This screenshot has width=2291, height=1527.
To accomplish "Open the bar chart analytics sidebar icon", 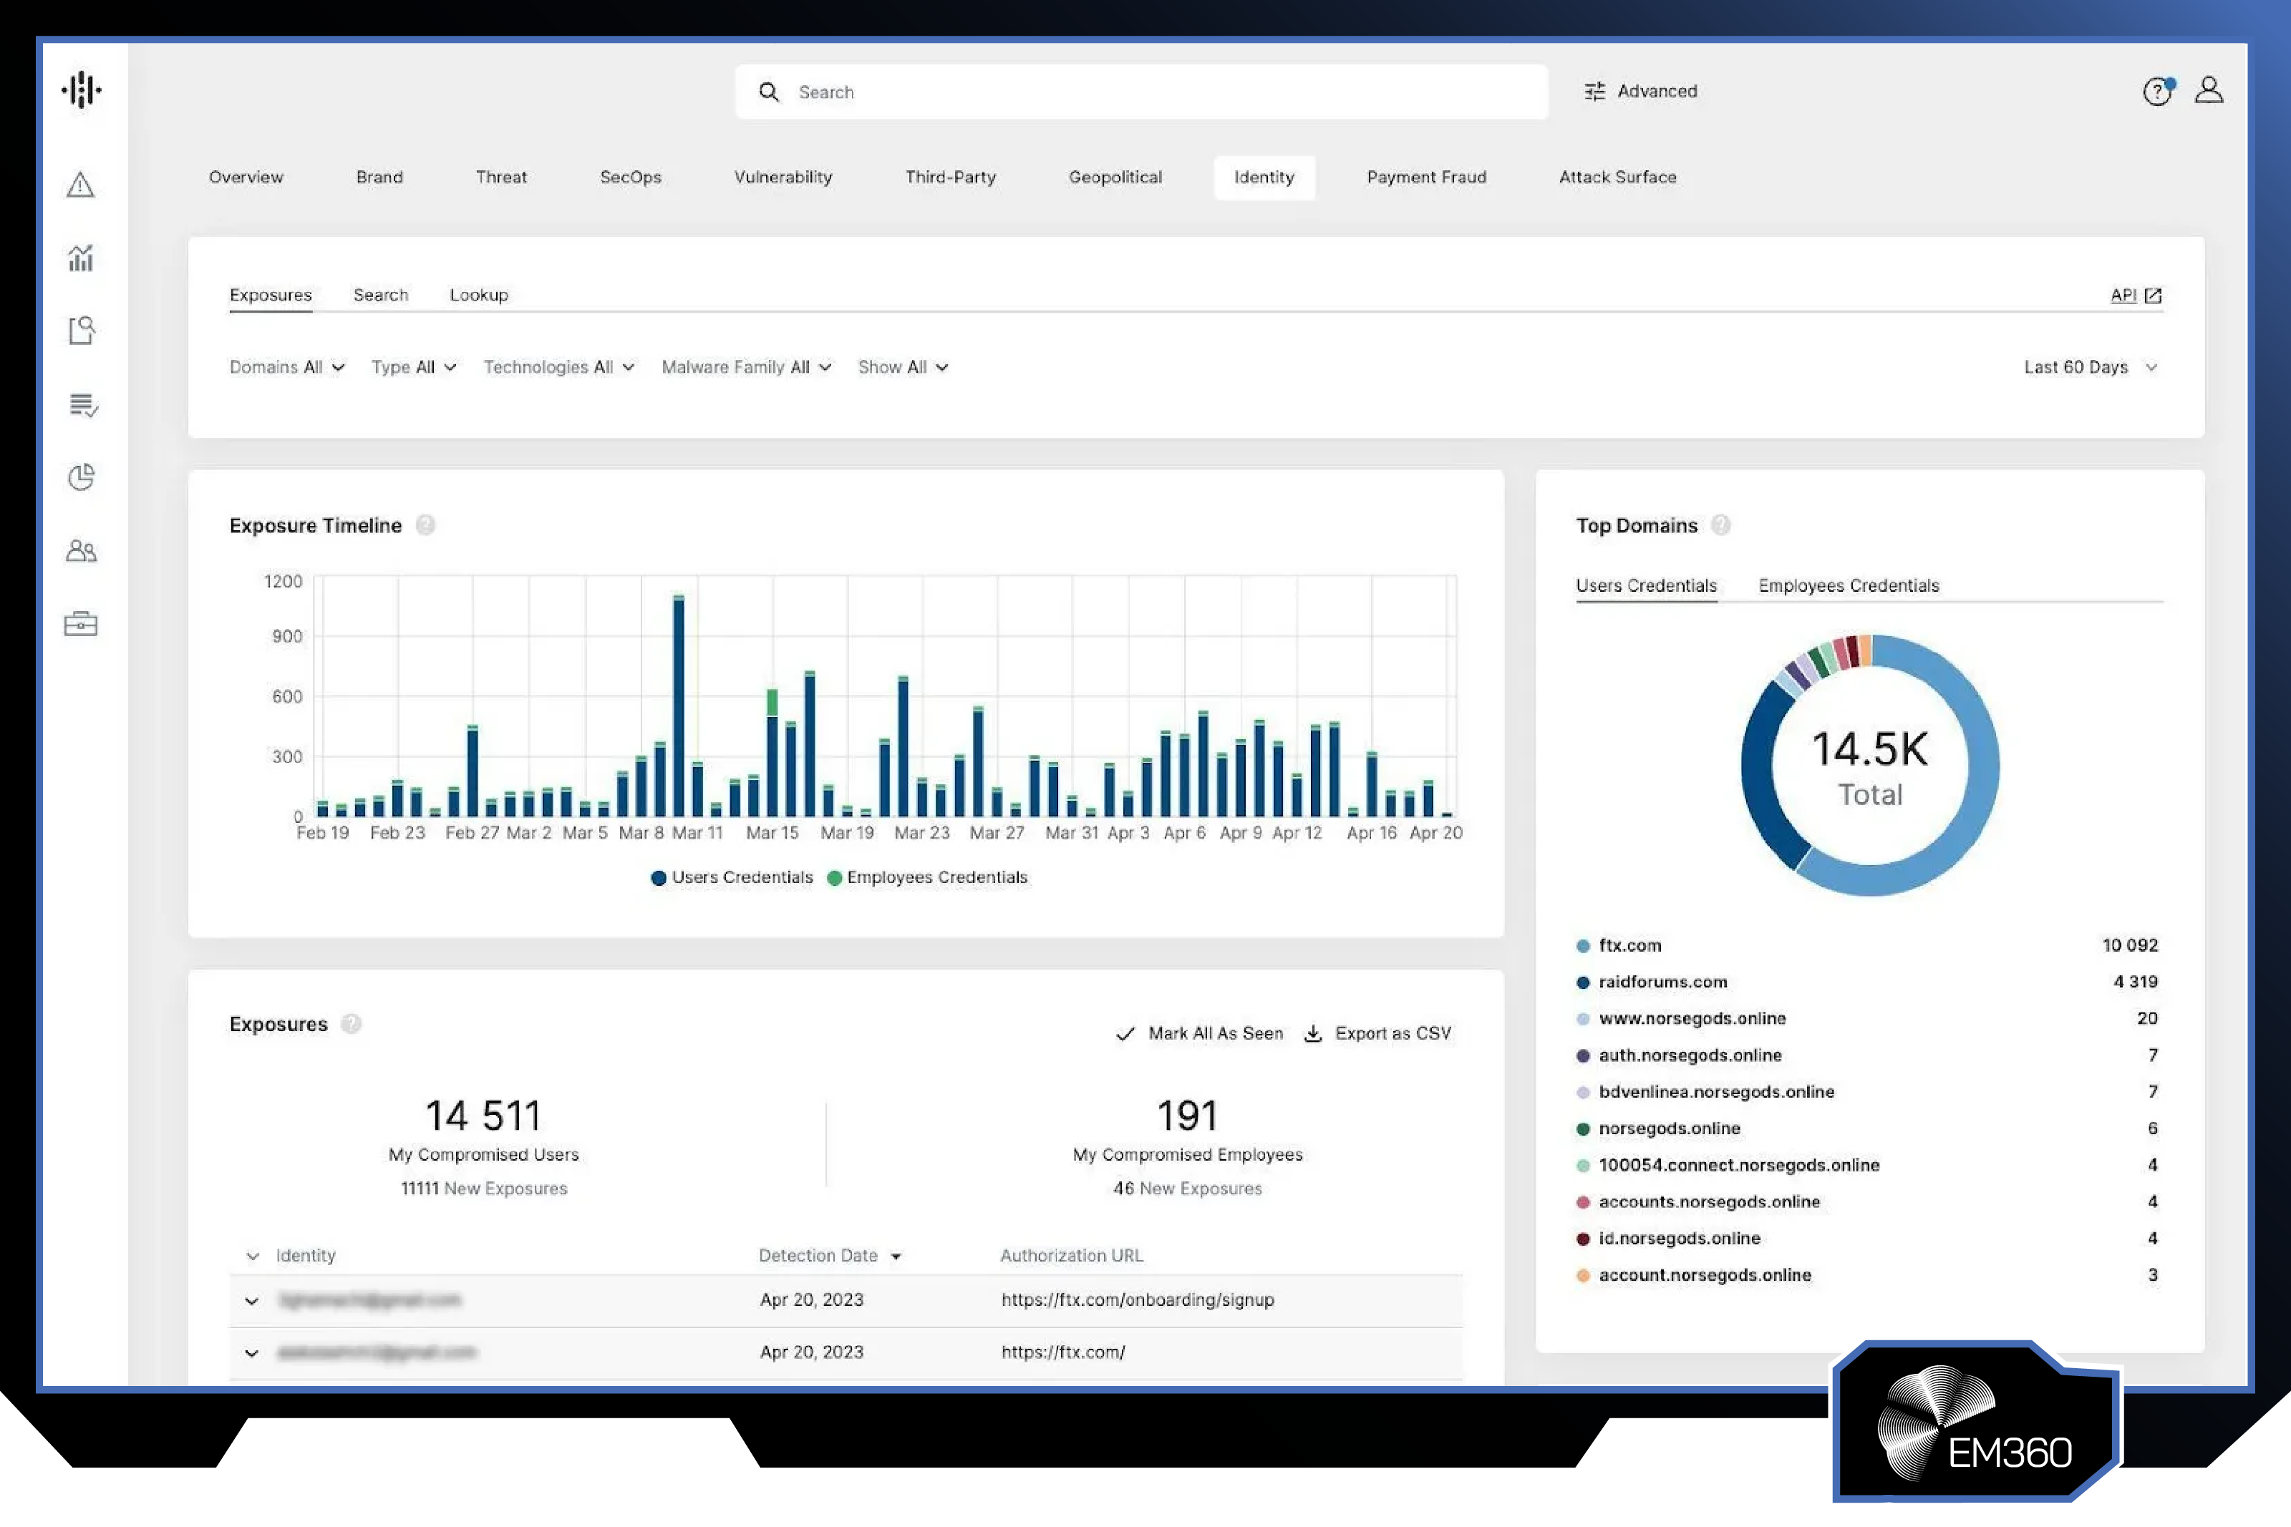I will coord(81,258).
